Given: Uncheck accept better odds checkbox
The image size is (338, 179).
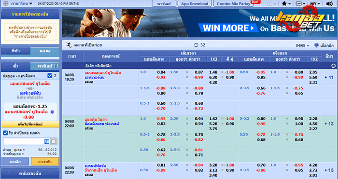Looking at the screenshot, I should coord(5,133).
